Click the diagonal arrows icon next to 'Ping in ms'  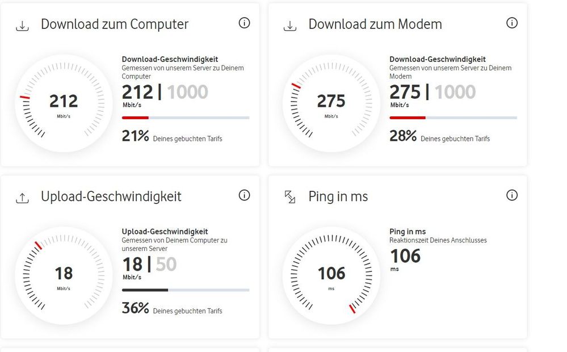click(289, 197)
